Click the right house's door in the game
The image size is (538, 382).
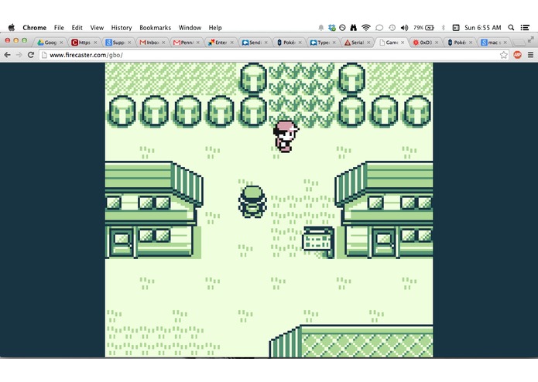(x=384, y=243)
